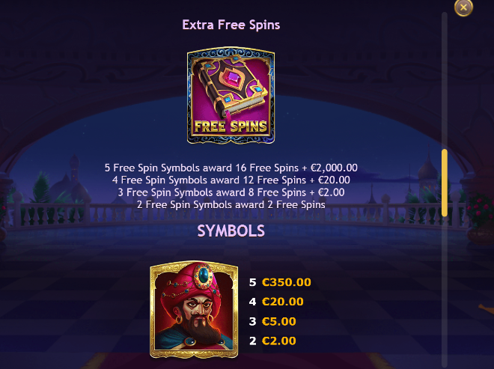This screenshot has height=369, width=494.
Task: Click the yellow scrollbar thumb
Action: pos(445,183)
